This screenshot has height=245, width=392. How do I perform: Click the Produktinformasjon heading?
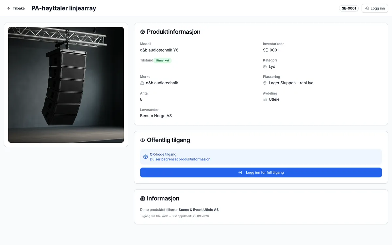(x=173, y=32)
